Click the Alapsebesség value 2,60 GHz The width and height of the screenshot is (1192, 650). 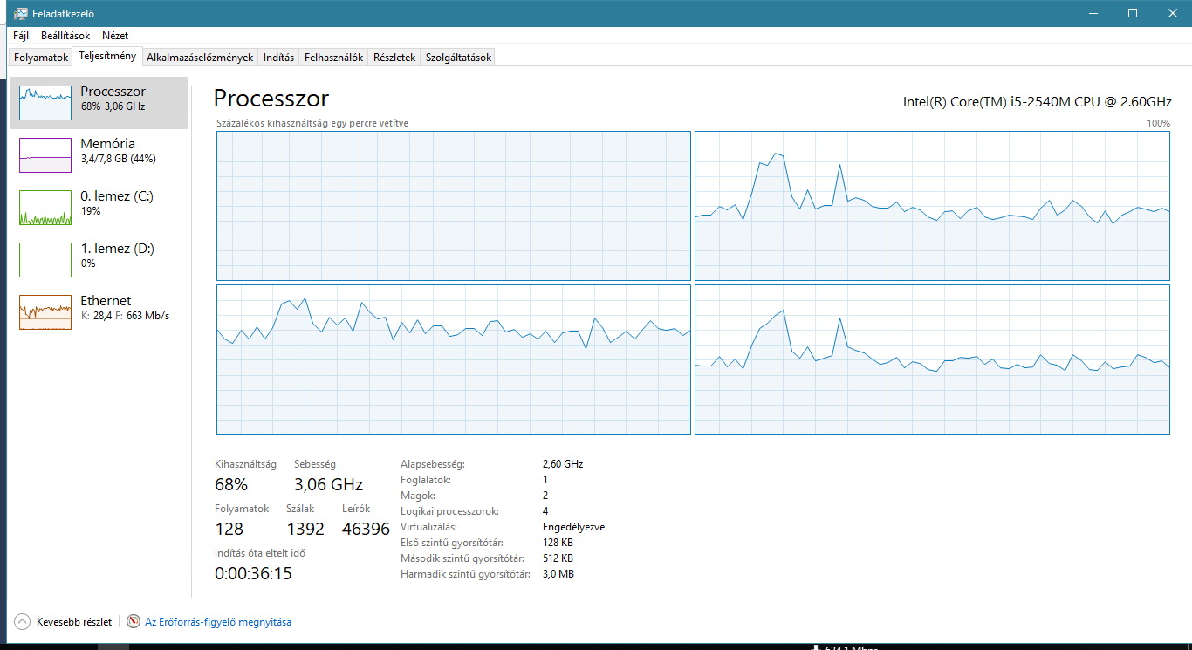coord(563,464)
